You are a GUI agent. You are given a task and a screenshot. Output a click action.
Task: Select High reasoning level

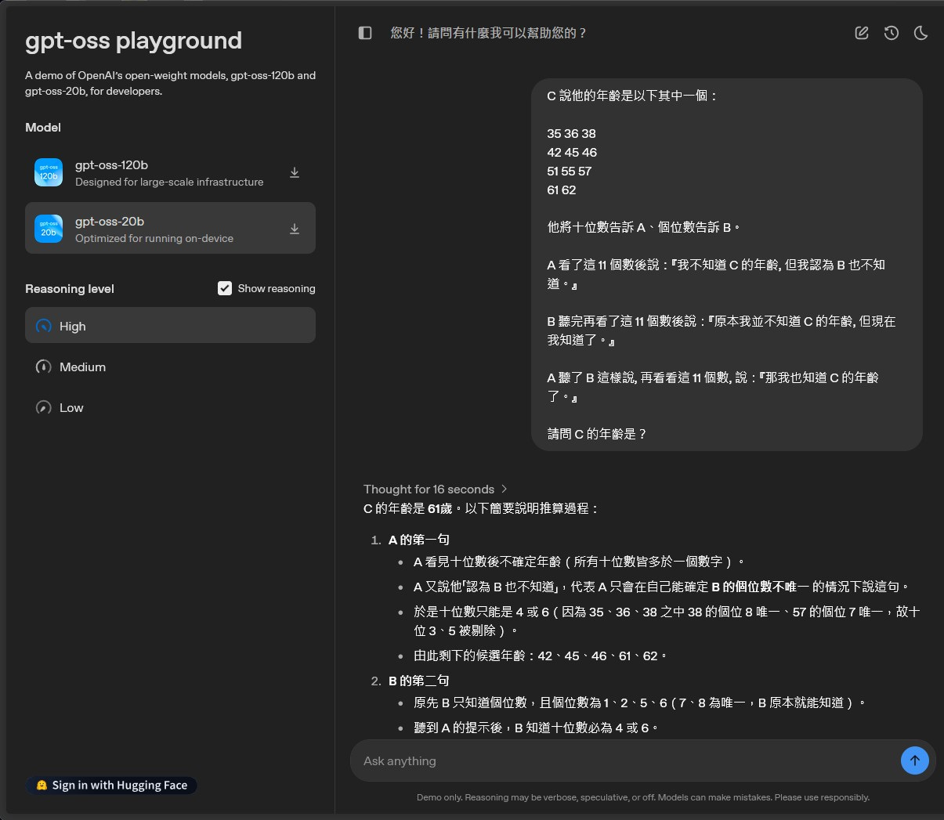coord(170,325)
